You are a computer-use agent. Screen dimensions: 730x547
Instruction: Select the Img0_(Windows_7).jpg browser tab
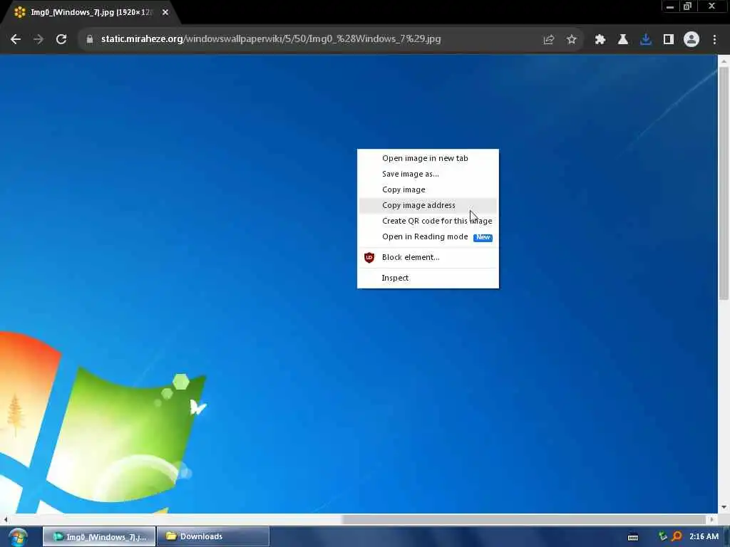(x=91, y=13)
